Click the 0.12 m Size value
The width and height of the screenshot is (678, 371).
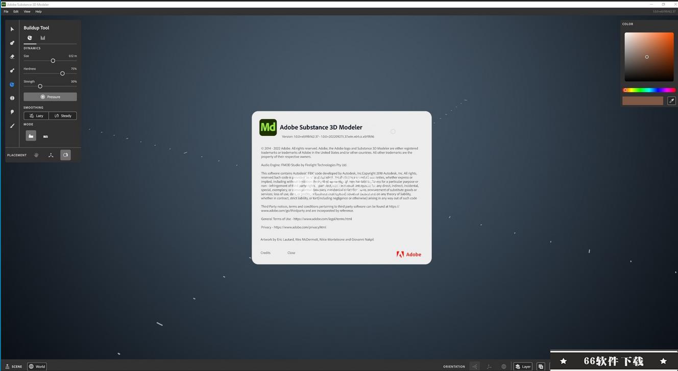72,56
